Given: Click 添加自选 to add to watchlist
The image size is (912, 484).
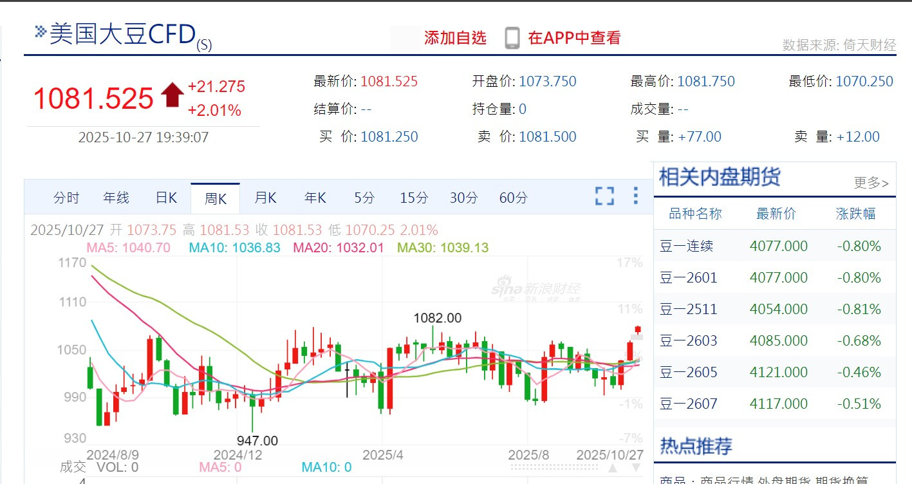Looking at the screenshot, I should pyautogui.click(x=455, y=38).
